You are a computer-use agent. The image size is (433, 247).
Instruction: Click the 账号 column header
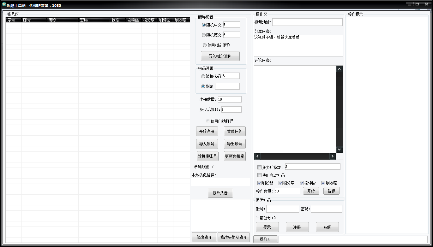(x=34, y=20)
